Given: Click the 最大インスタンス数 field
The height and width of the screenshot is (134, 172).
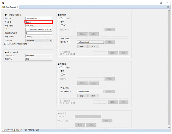Looking at the screenshot, I should (39, 33).
